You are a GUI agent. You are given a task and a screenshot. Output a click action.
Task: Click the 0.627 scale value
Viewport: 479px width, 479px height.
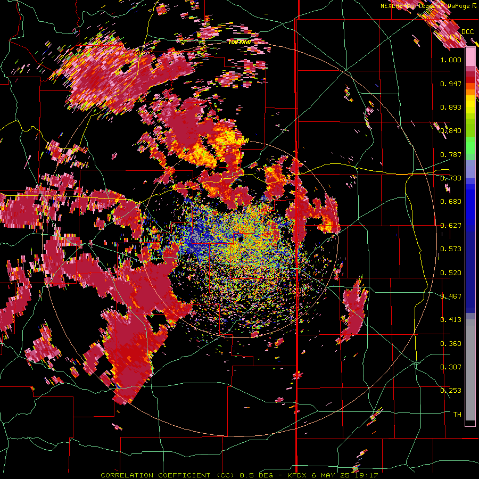(x=451, y=226)
